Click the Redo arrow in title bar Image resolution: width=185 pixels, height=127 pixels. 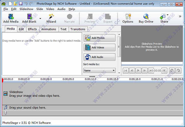pyautogui.click(x=31, y=4)
